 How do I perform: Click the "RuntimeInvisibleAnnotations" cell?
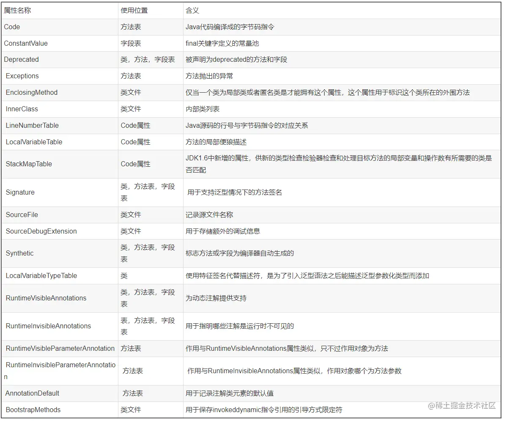(x=60, y=326)
